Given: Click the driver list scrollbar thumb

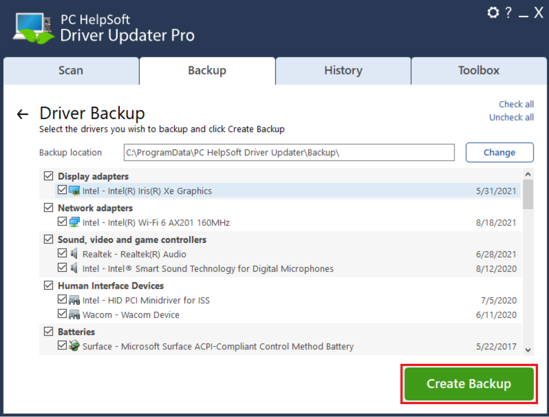Looking at the screenshot, I should [528, 195].
